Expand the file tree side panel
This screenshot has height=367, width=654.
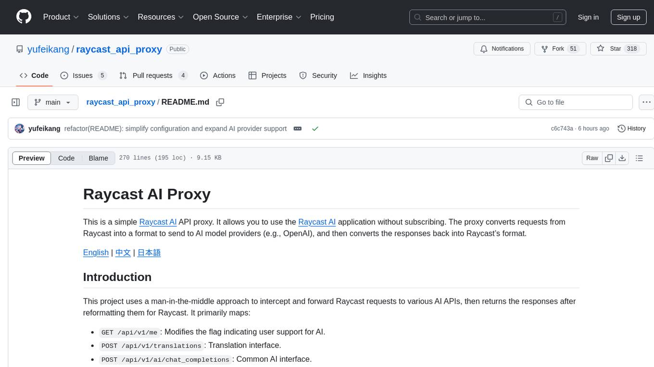[x=16, y=102]
